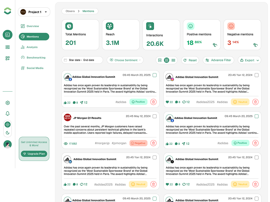
Task: Click the Positive tag on first Adidas card
Action: (138, 102)
